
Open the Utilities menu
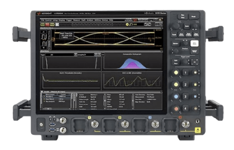[x=98, y=20]
